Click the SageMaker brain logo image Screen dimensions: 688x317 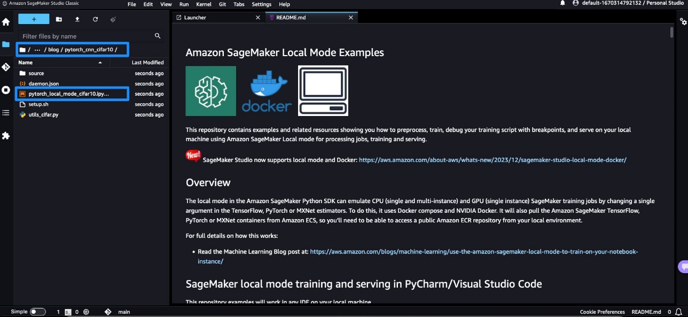(x=211, y=91)
